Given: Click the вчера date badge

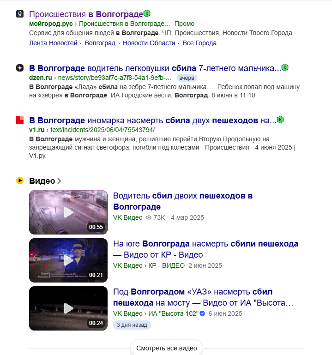Looking at the screenshot, I should [x=187, y=78].
